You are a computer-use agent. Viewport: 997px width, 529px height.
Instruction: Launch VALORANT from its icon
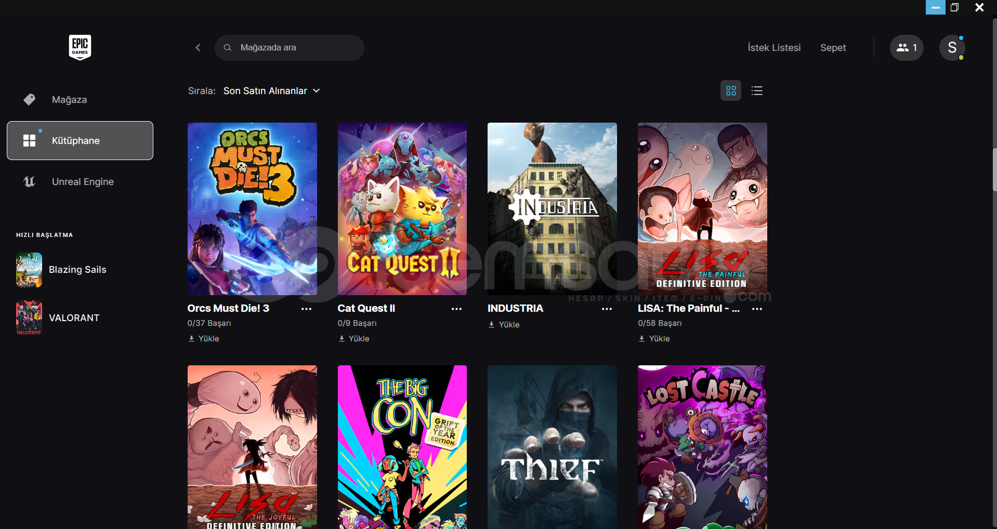29,318
